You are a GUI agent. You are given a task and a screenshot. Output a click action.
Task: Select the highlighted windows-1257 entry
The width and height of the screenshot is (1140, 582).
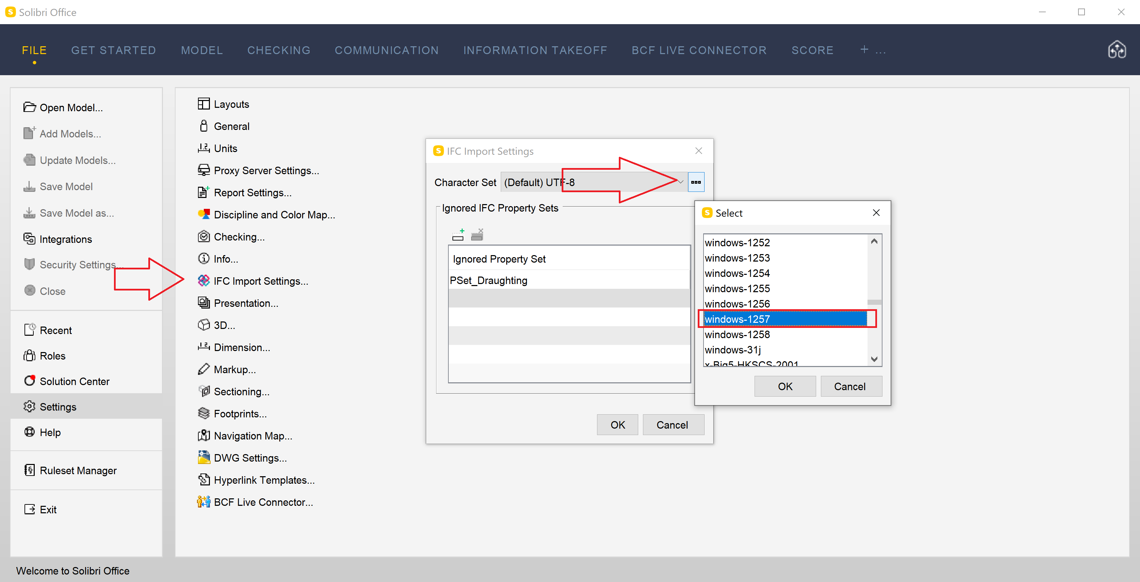[785, 319]
